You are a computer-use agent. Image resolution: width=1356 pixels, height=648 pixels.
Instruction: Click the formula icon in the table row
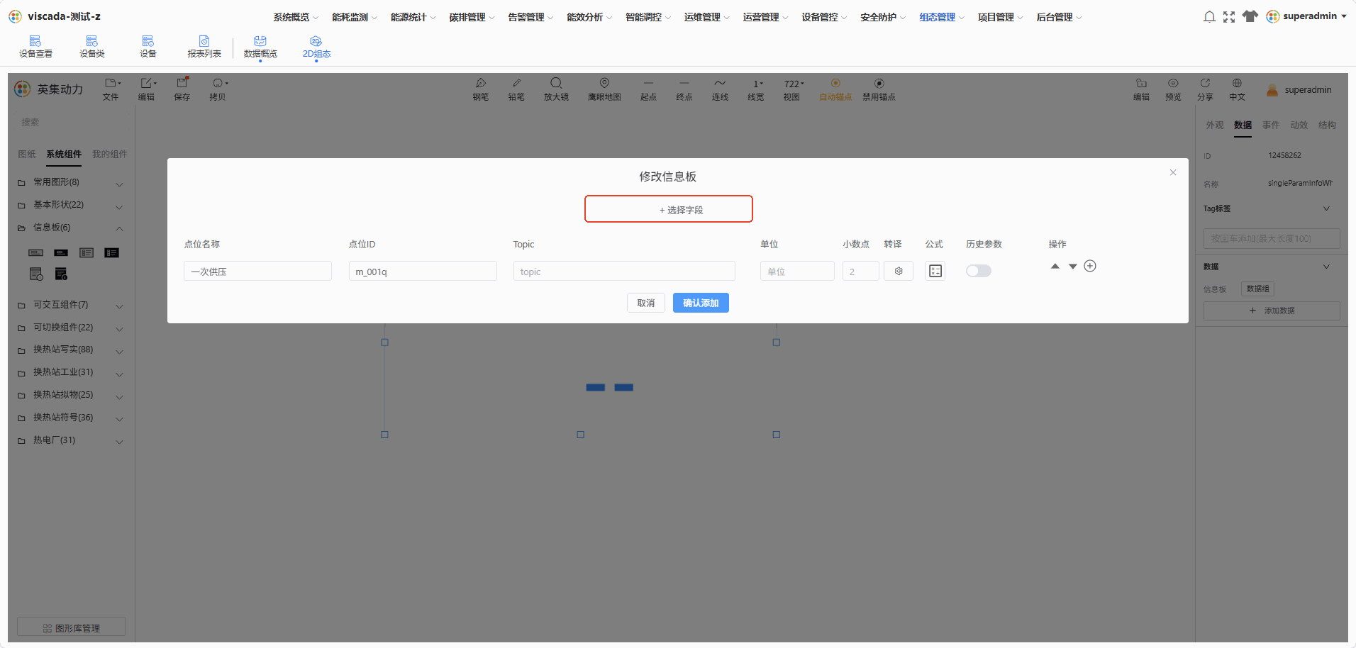(935, 271)
